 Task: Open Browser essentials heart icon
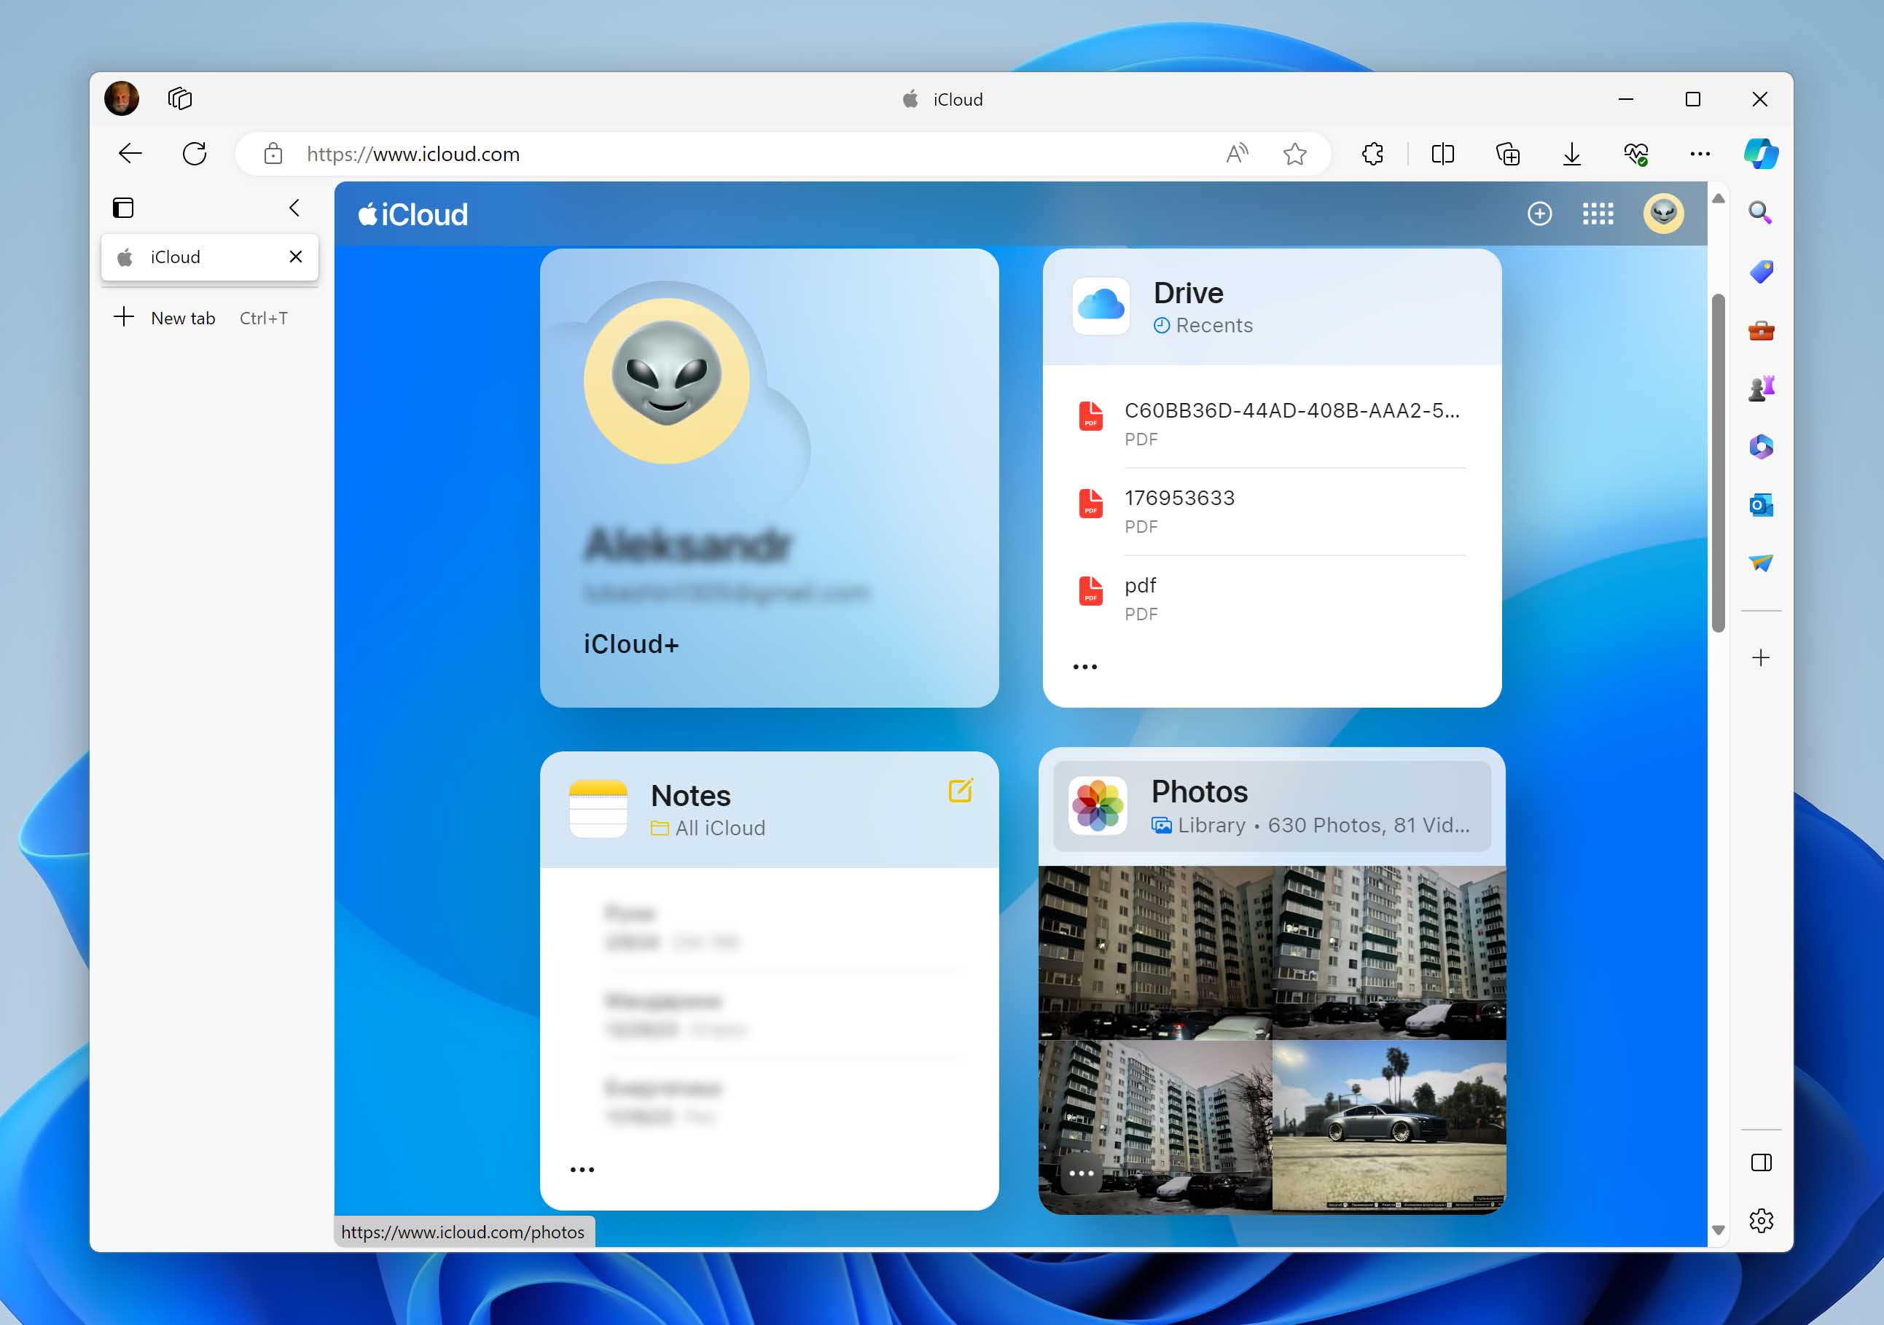point(1636,154)
